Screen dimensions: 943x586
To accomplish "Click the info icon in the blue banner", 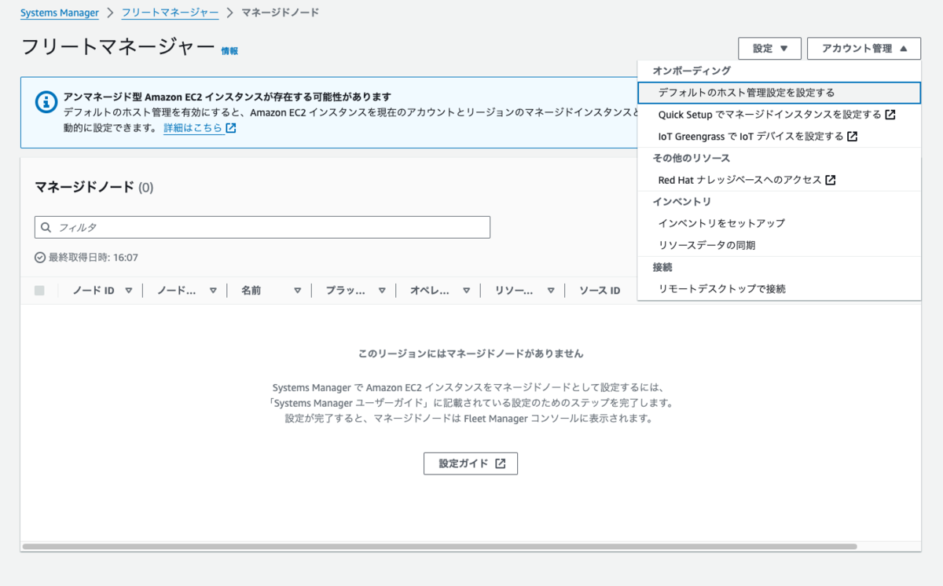I will point(46,102).
